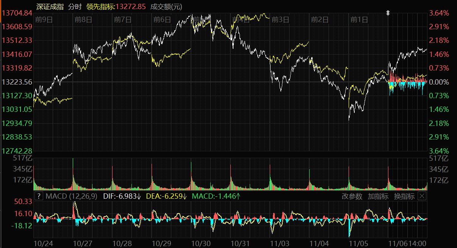Viewport: 457px width, 248px height.
Task: Close the MACD indicator panel
Action: click(x=422, y=196)
